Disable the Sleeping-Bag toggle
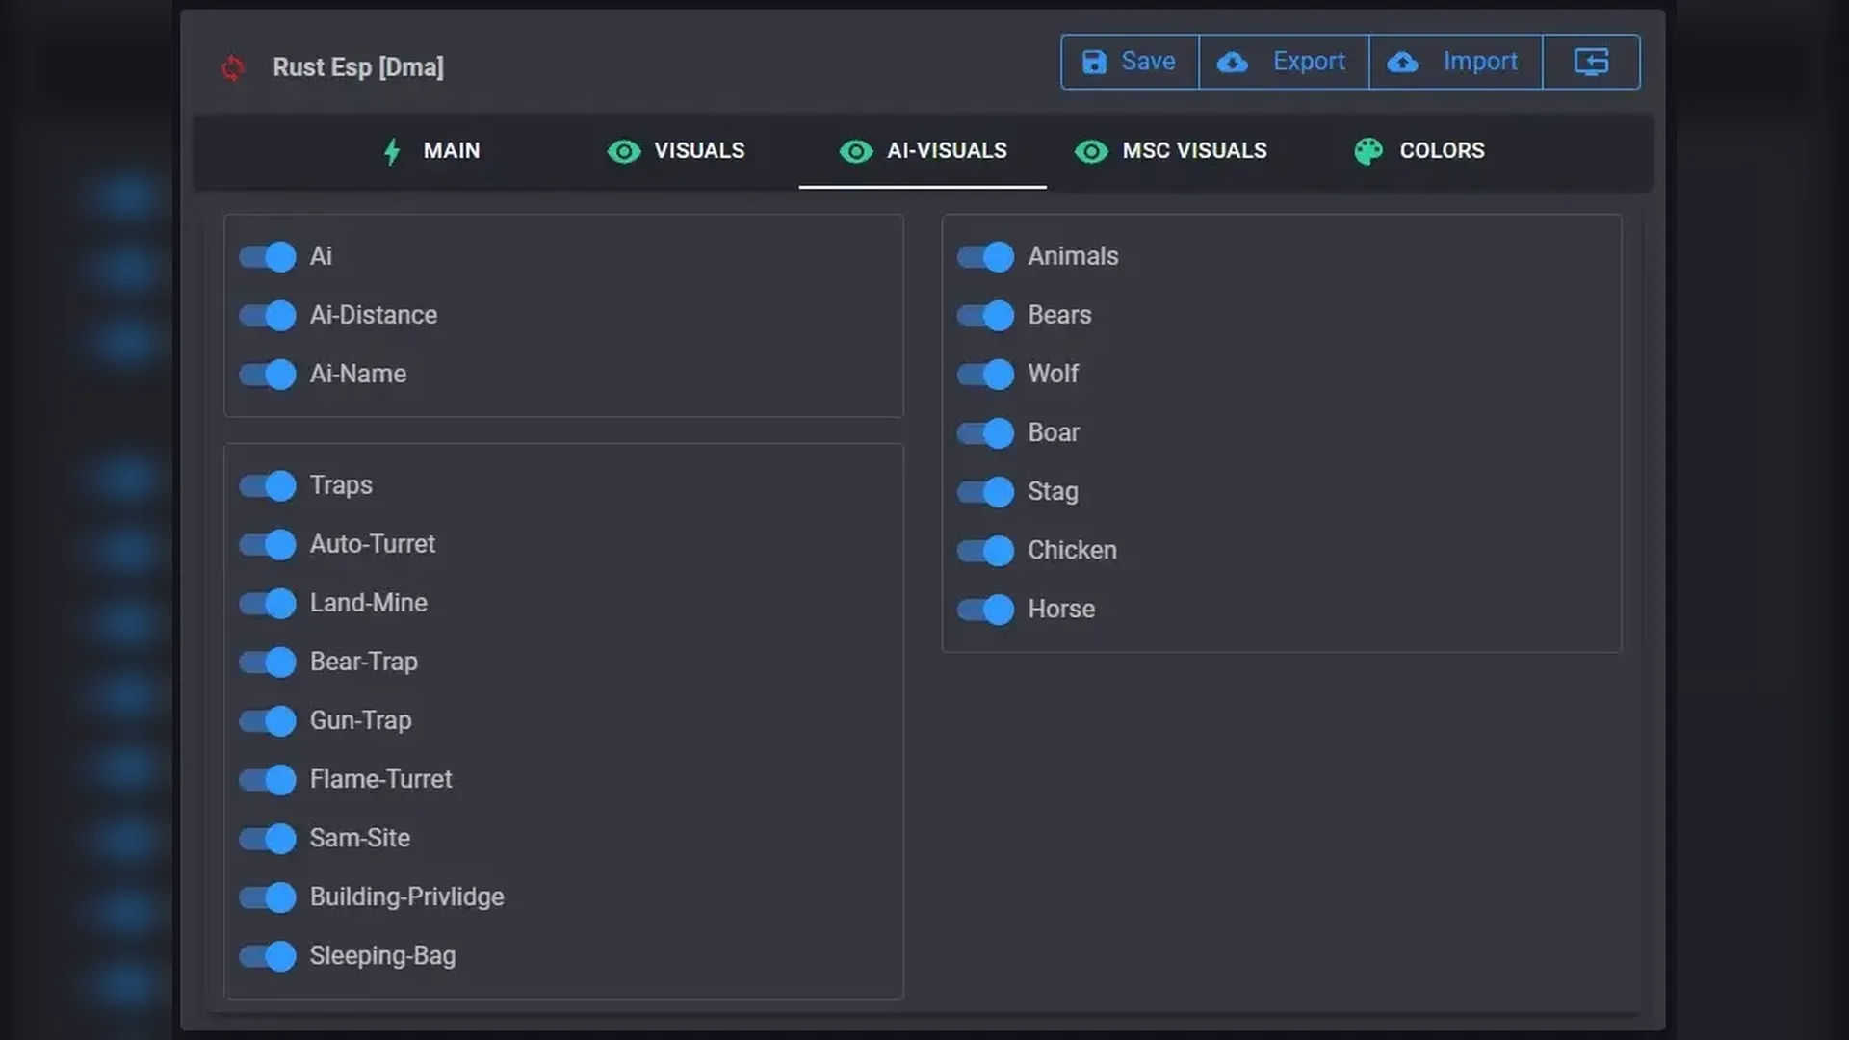Screen dimensions: 1849x1040 (x=268, y=956)
